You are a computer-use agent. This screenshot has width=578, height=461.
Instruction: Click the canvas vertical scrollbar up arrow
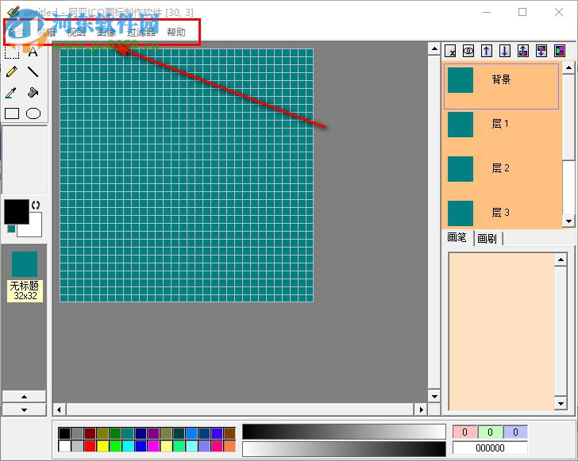tap(434, 48)
